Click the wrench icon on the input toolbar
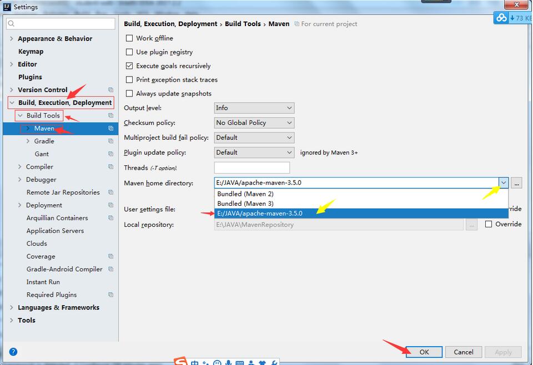Image resolution: width=533 pixels, height=365 pixels. coord(274,363)
